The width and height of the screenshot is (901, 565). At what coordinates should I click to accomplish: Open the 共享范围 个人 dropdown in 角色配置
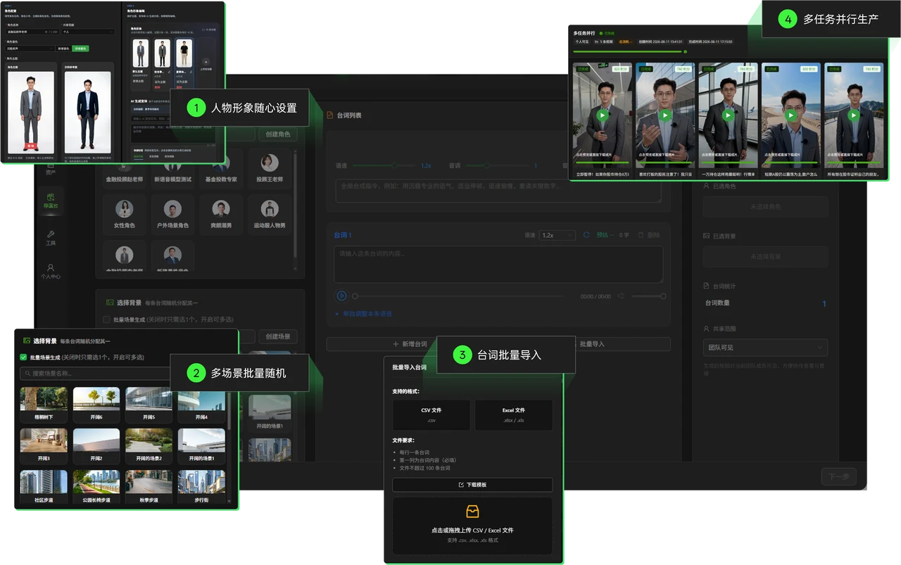[89, 32]
